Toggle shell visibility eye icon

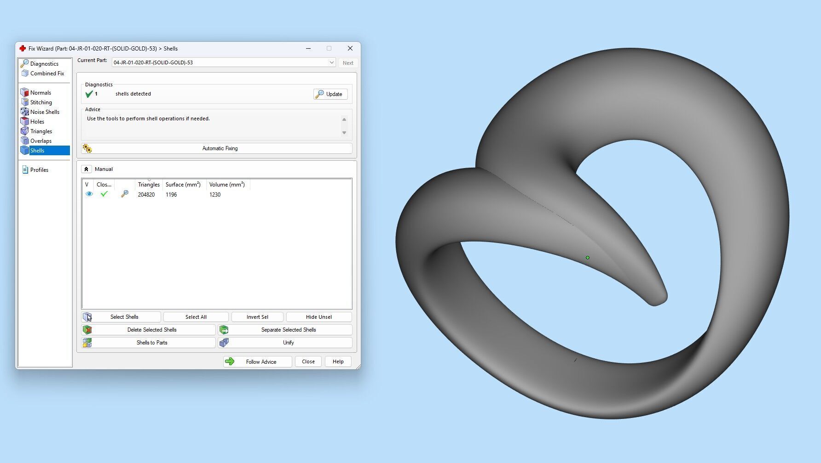pyautogui.click(x=89, y=194)
